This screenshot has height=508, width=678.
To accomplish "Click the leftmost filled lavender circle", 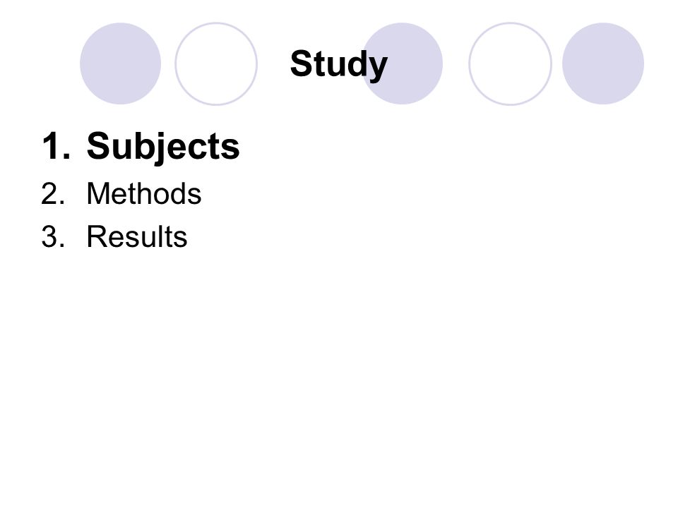I will (x=121, y=64).
